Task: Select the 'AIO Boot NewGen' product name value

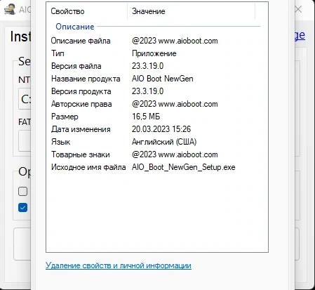Action: click(163, 79)
